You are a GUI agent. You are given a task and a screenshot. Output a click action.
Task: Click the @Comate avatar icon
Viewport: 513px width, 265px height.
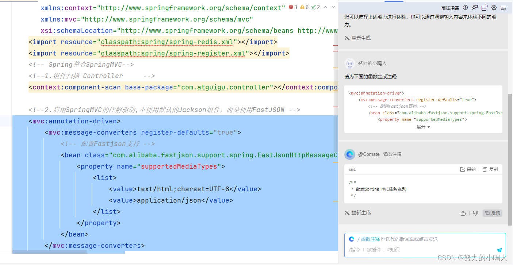350,154
